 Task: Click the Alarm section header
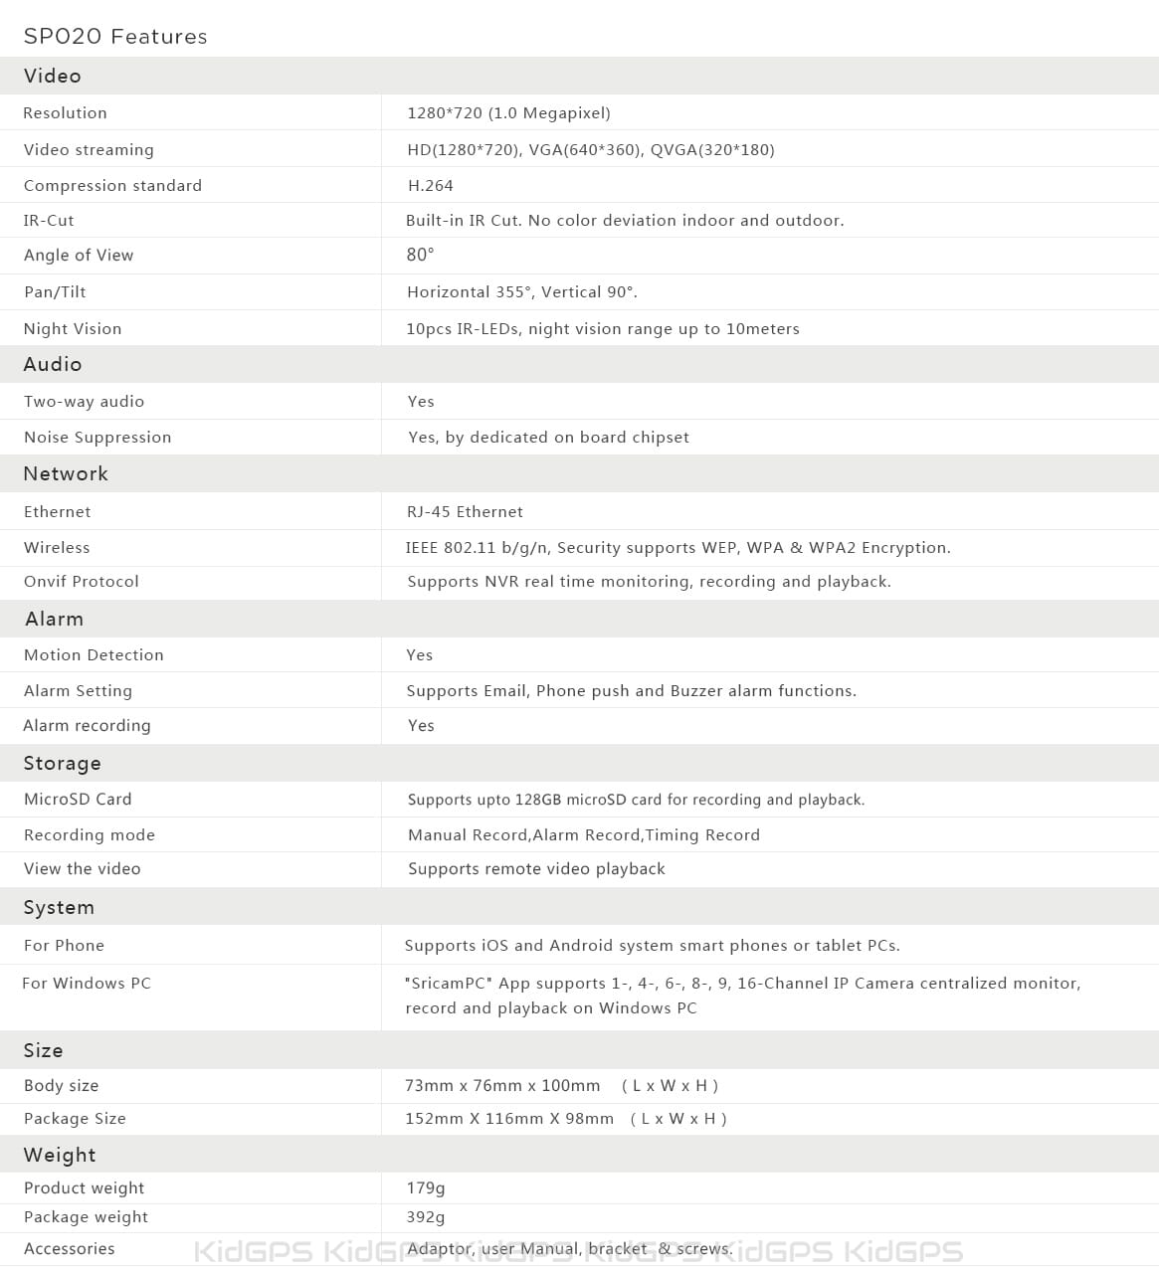[55, 620]
